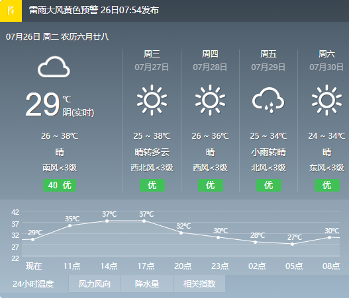Click the 现在 29℃ chart data point
Viewport: 349px width, 298px height.
(x=32, y=239)
